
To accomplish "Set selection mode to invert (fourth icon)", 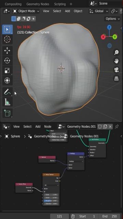I will point(28,18).
